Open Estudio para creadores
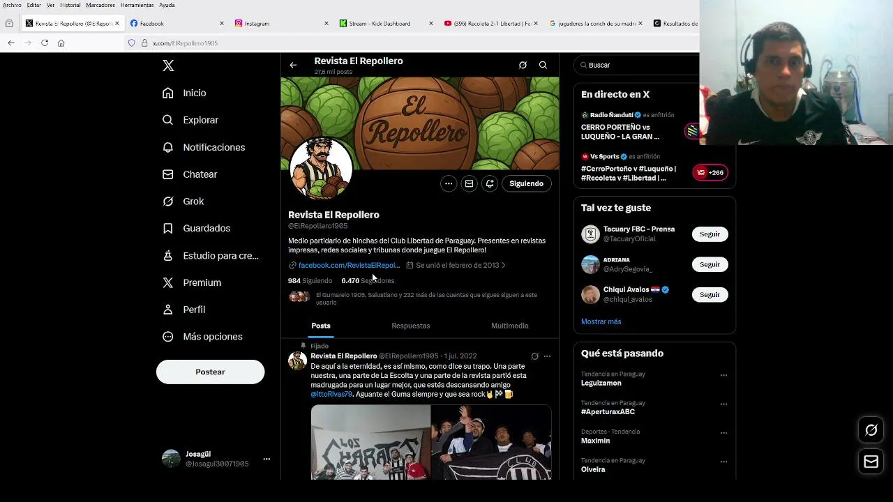Screen dimensions: 893x502 click(210, 256)
